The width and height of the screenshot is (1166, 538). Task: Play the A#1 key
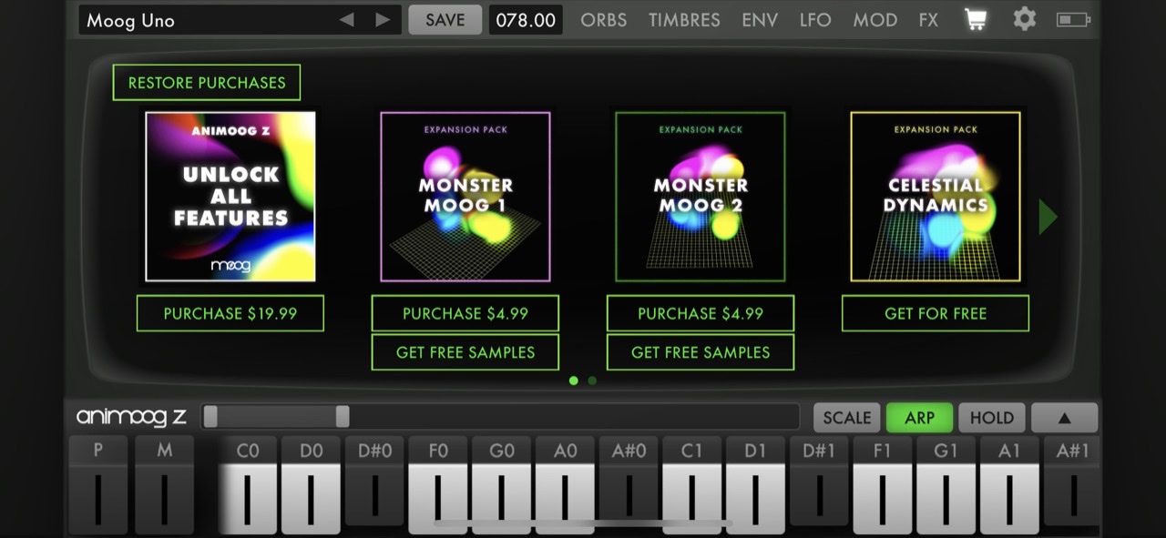pyautogui.click(x=1072, y=481)
